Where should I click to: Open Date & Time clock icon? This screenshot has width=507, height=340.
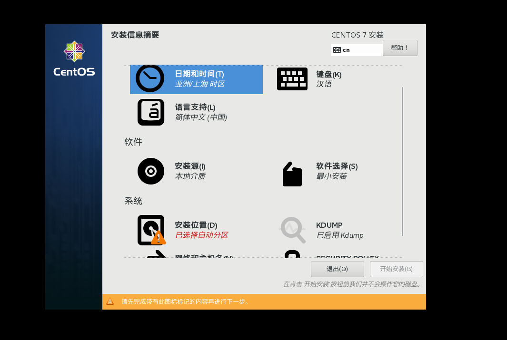coord(149,78)
